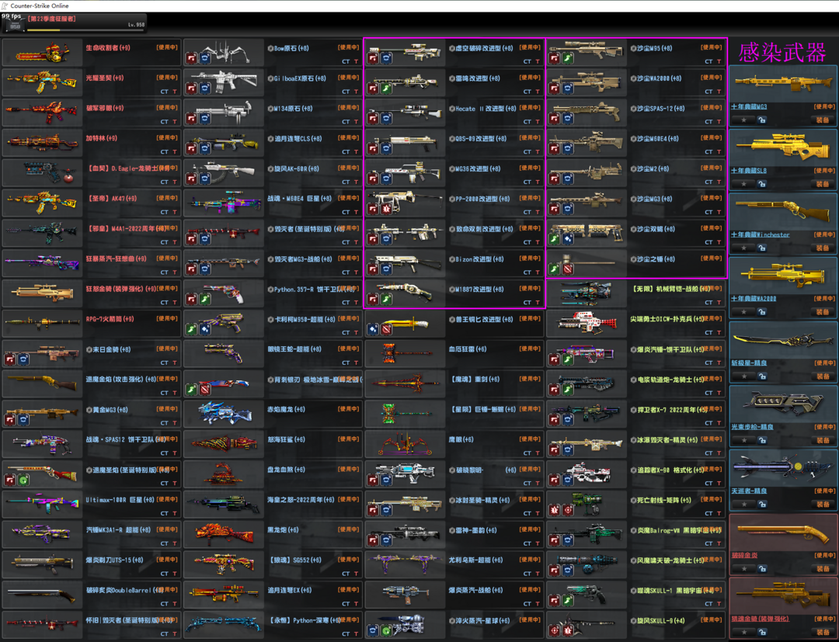
Task: Click weapon name 【魔魂】重剑(+6)
Action: pos(474,380)
